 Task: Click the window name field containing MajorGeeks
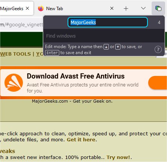click(x=108, y=22)
